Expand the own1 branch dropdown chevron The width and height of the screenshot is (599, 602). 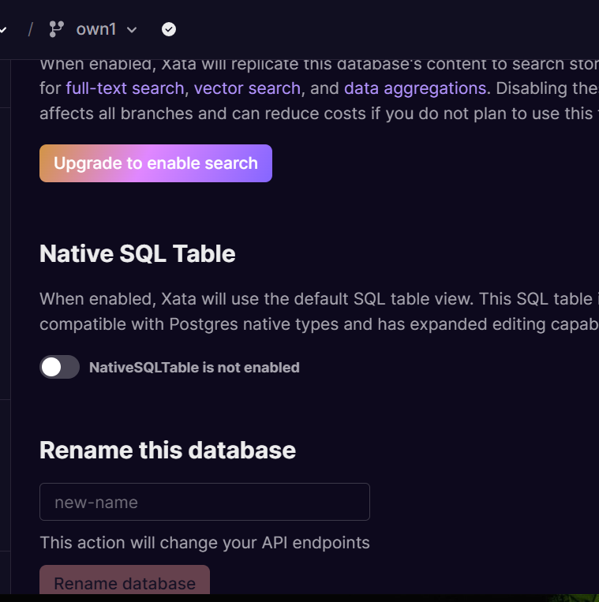(x=132, y=30)
